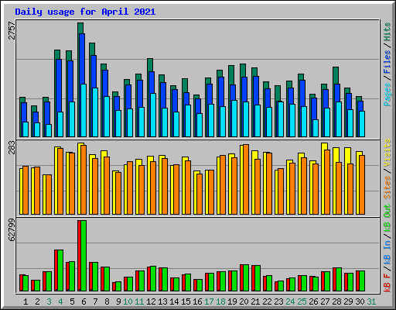Click the day 1 orange visits bar
396x310 pixels.
coord(26,190)
